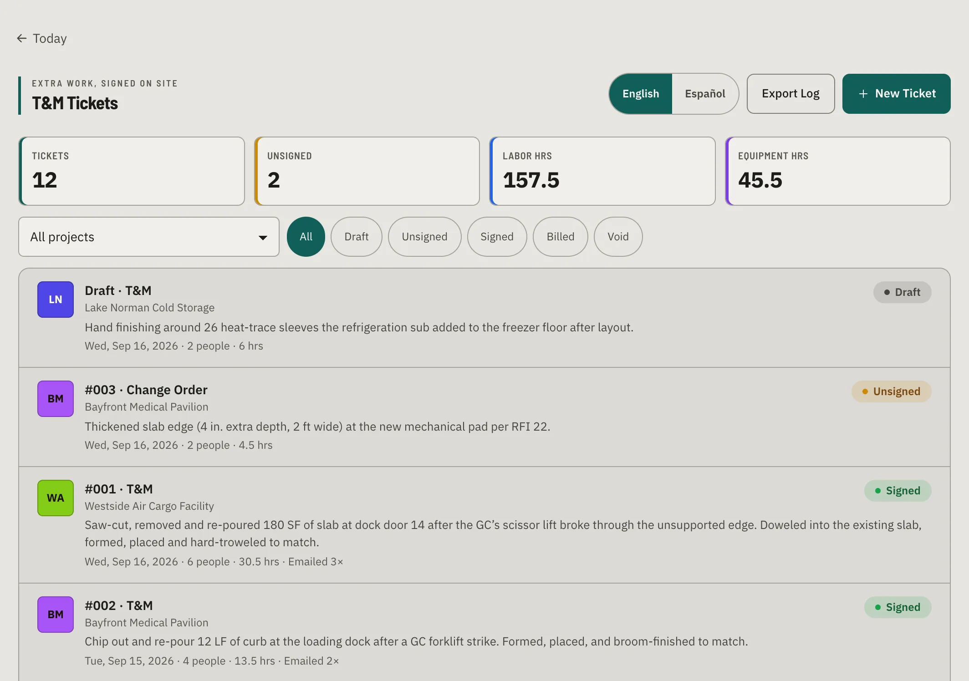This screenshot has height=681, width=969.
Task: Go back to Today
Action: tap(42, 38)
